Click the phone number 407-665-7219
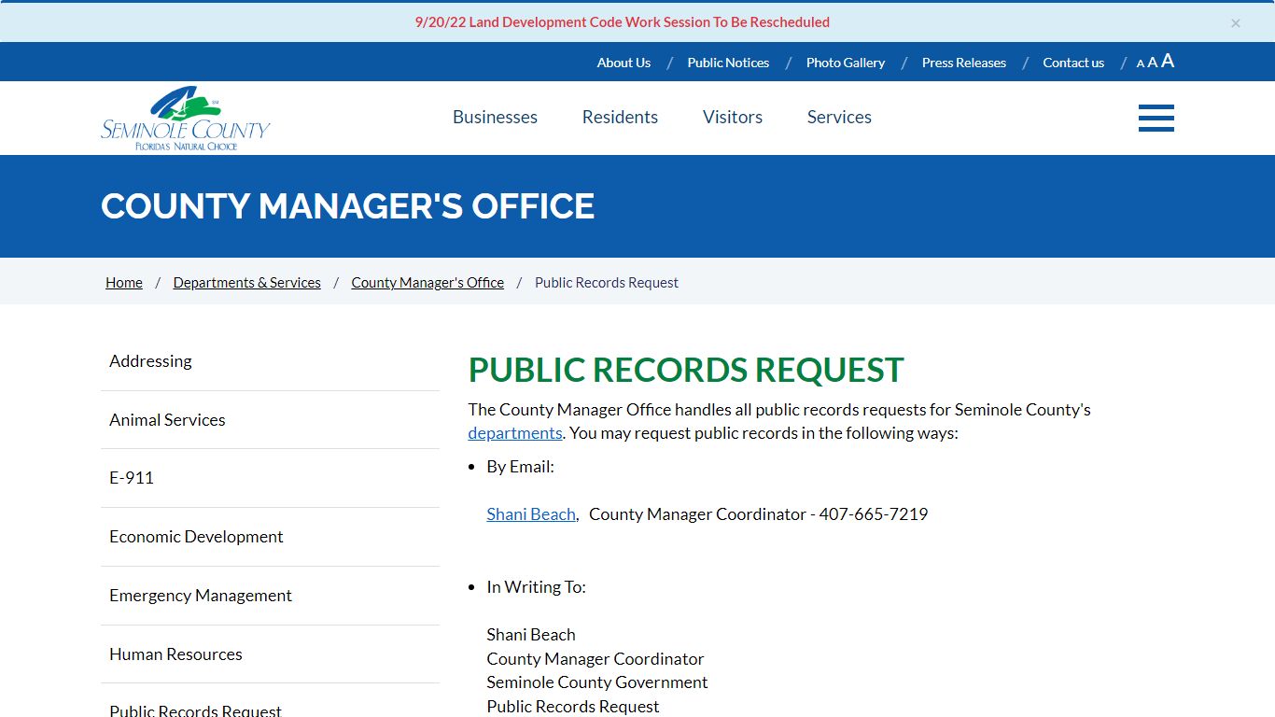 (x=874, y=514)
